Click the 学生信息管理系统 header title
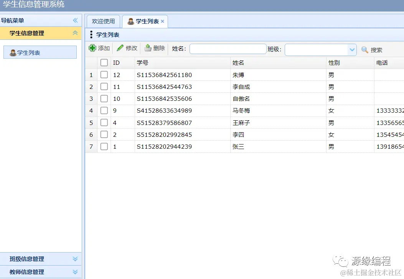 pos(33,4)
